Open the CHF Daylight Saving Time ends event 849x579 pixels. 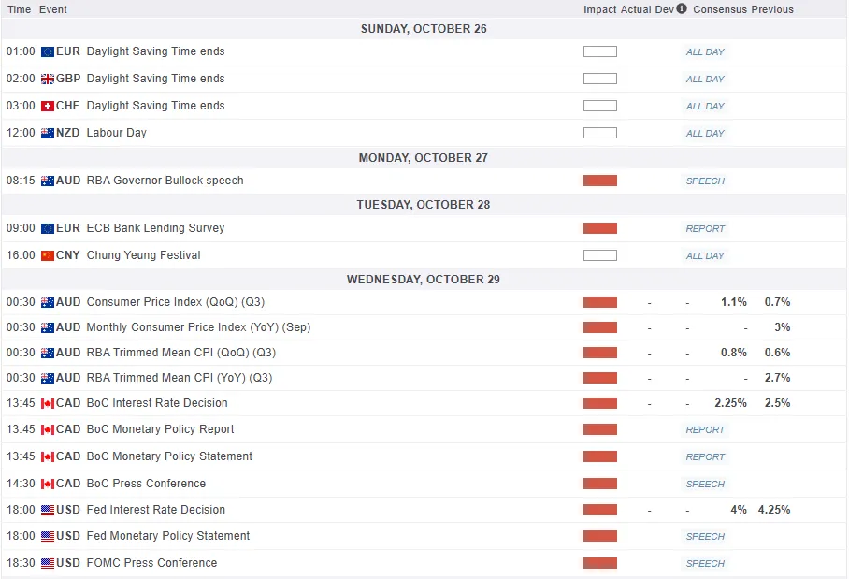(155, 106)
